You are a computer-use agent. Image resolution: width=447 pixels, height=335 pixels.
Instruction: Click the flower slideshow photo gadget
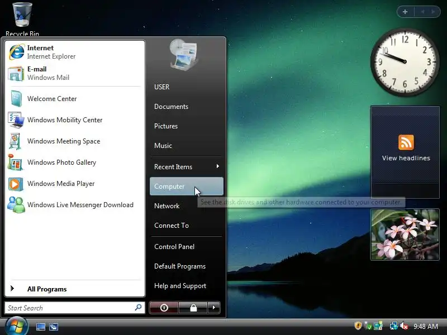click(x=405, y=234)
